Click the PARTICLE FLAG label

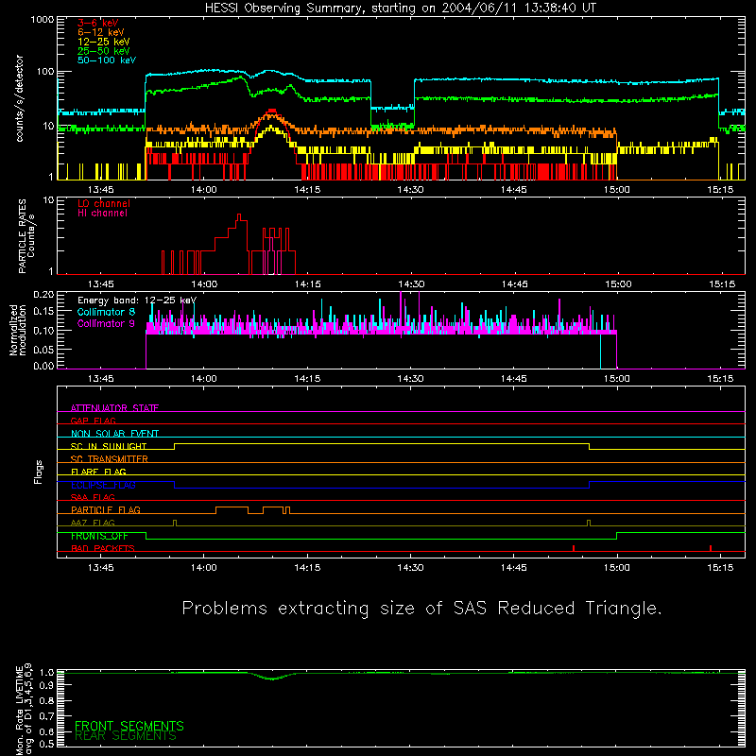point(106,509)
